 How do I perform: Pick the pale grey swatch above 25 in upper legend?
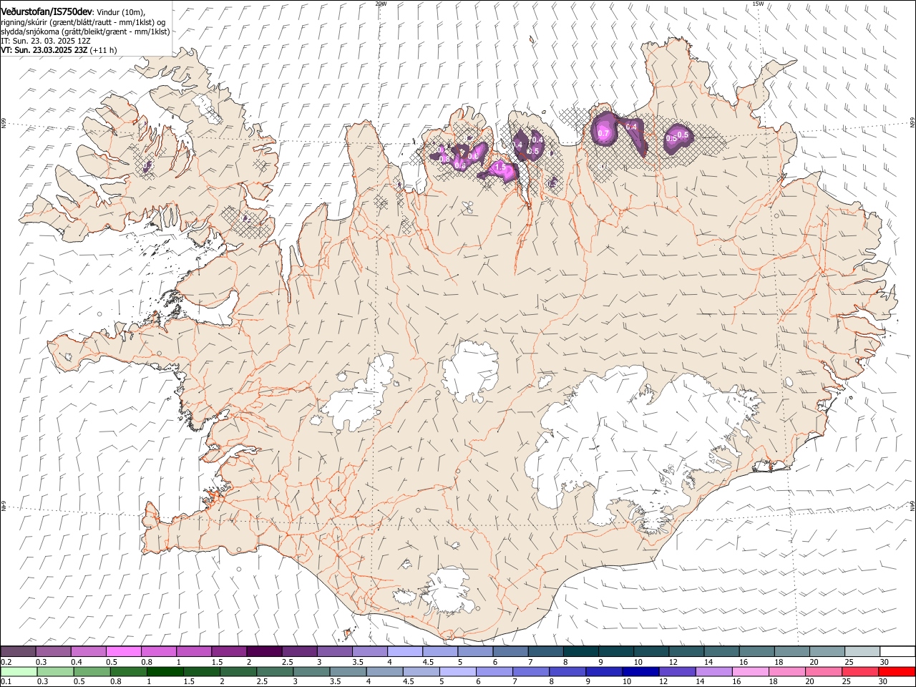pyautogui.click(x=862, y=651)
